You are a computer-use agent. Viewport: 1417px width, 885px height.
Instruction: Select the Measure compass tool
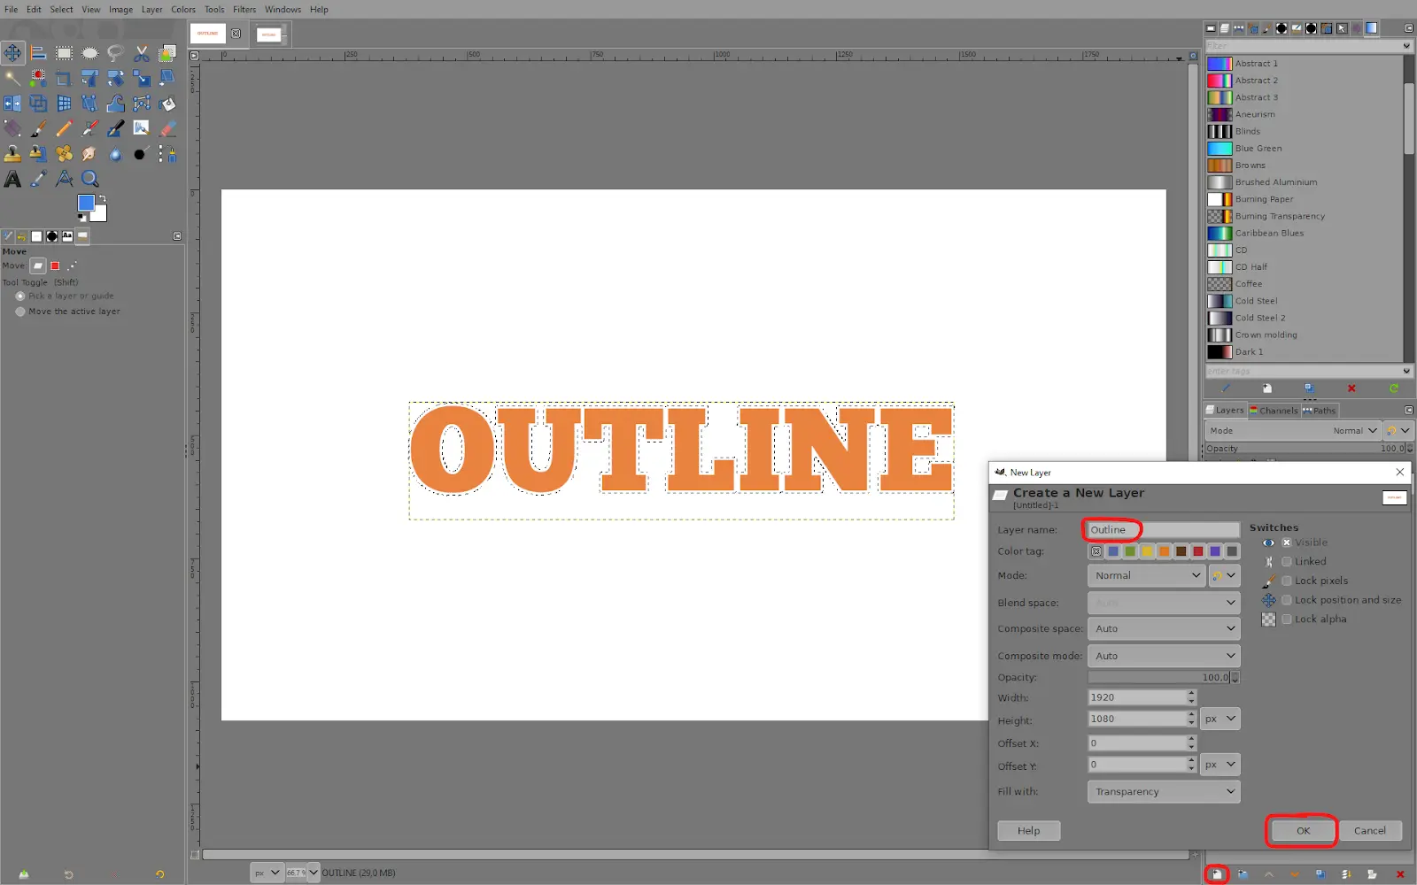click(x=64, y=180)
